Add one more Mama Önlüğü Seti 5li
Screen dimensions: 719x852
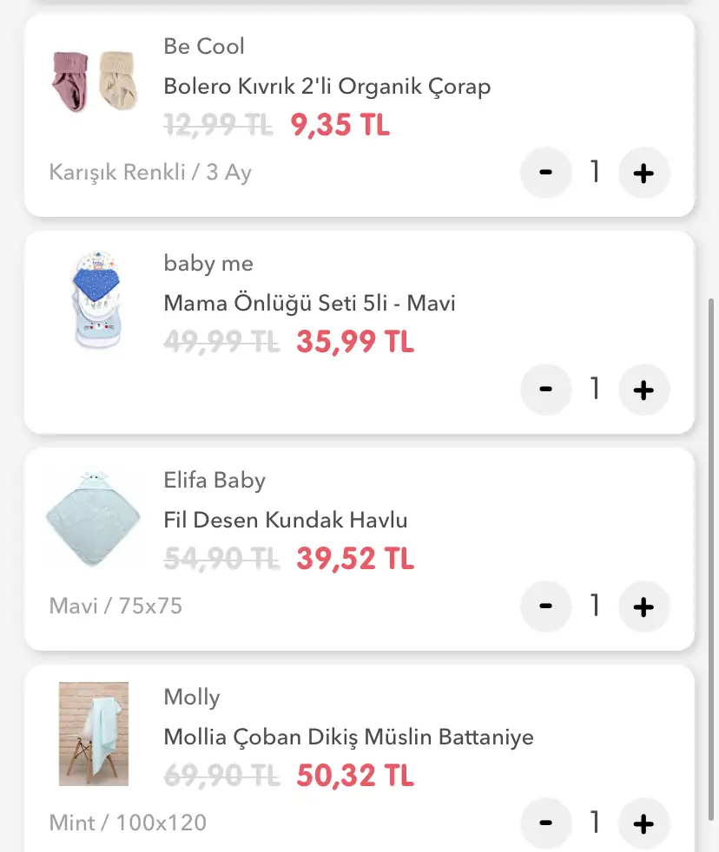[x=643, y=390]
